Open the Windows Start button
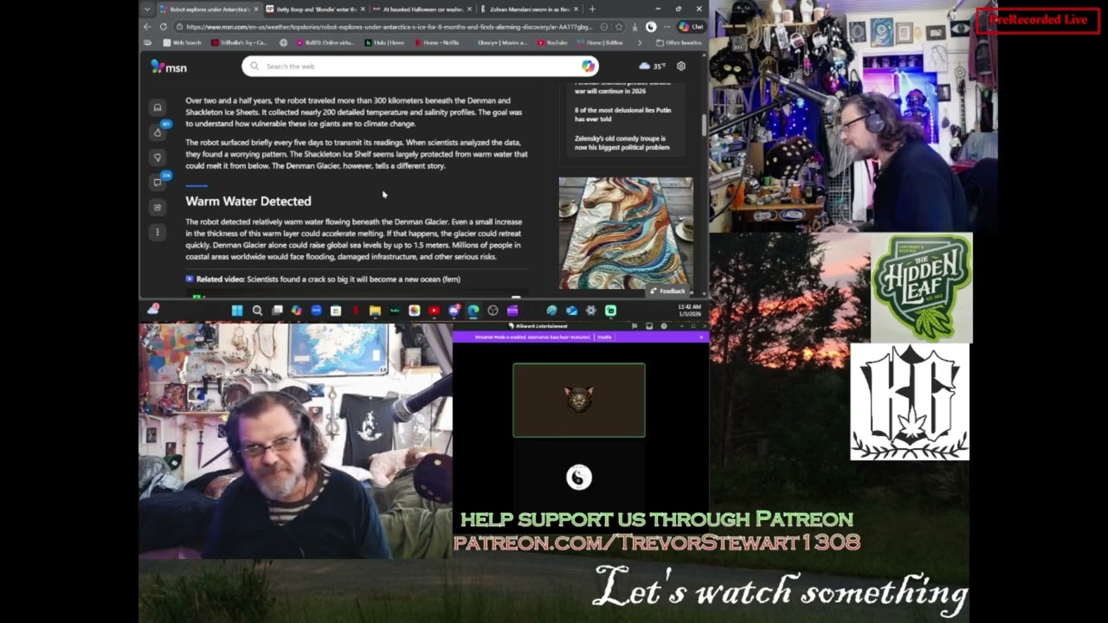The height and width of the screenshot is (623, 1108). click(236, 311)
